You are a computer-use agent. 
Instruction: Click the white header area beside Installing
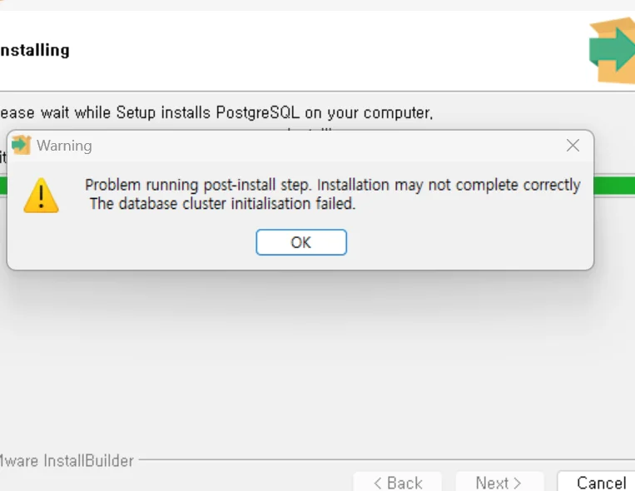click(x=324, y=51)
